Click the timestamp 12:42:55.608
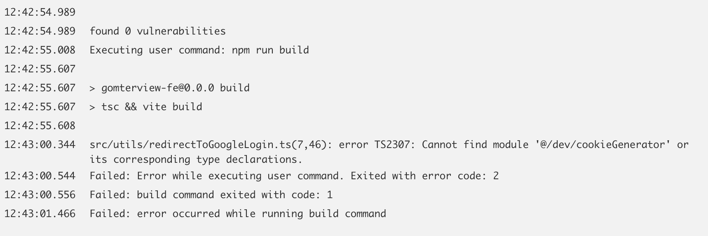708x236 pixels. 40,126
